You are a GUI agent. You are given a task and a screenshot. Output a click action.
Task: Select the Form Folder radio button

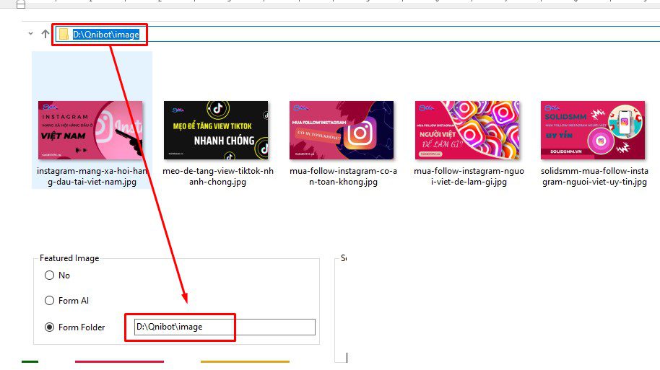click(x=49, y=327)
